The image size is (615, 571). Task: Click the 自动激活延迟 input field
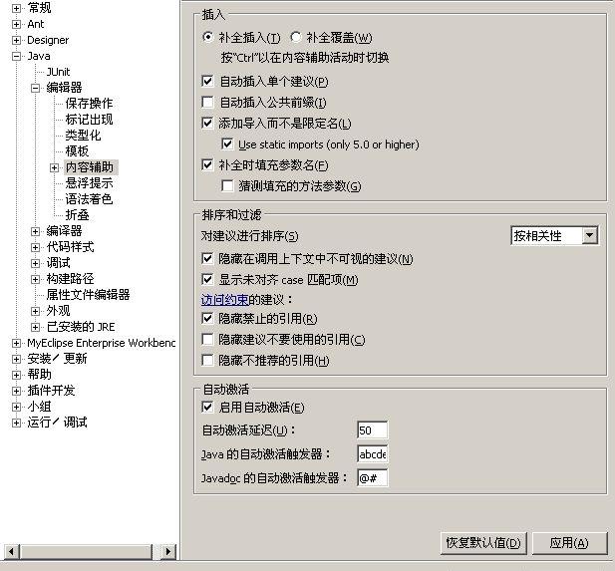click(x=372, y=430)
